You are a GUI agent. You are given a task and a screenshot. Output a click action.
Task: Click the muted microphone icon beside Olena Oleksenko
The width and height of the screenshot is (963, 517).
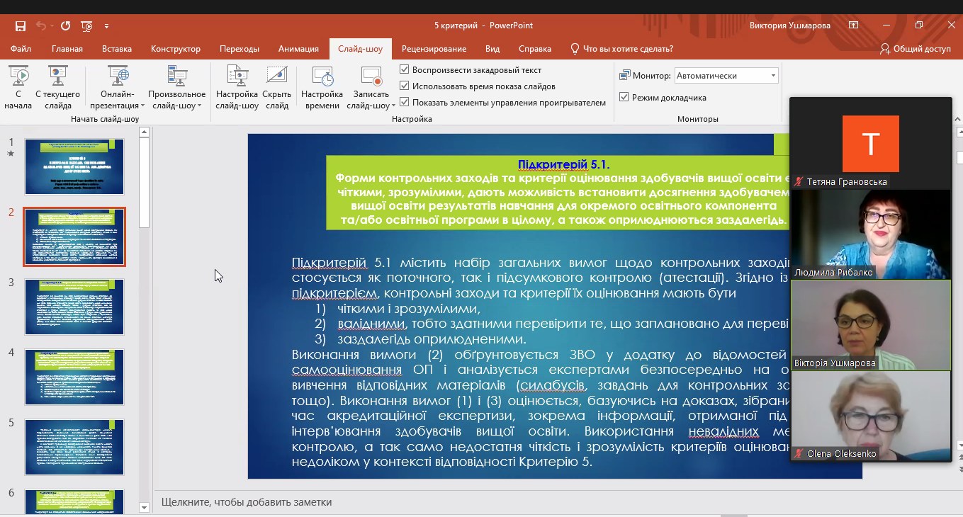tap(799, 453)
